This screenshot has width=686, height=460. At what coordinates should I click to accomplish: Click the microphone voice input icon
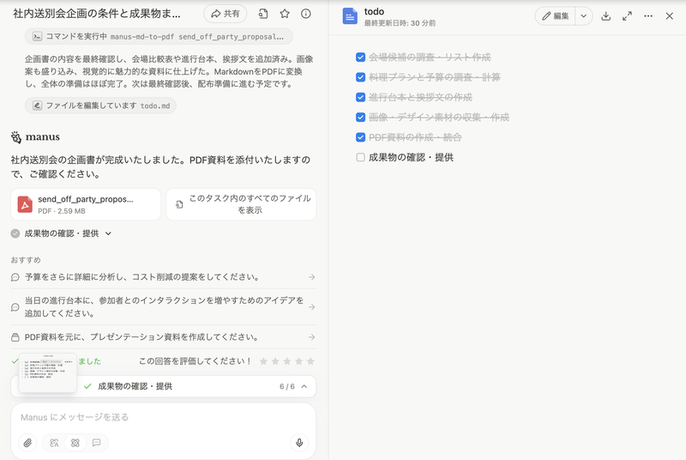(299, 443)
